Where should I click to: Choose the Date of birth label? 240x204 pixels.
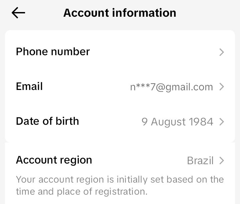pyautogui.click(x=47, y=121)
